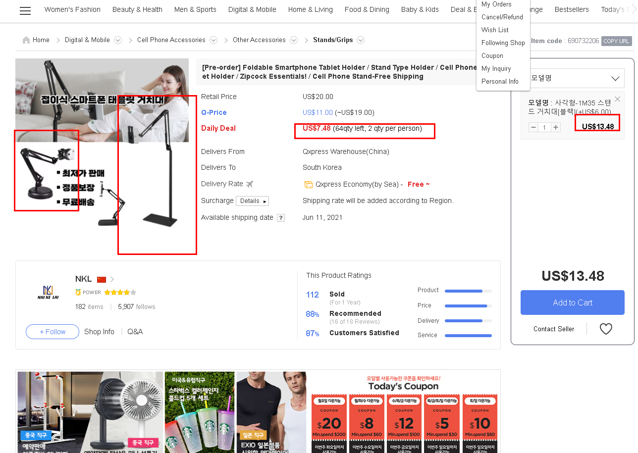
Task: Expand the Stands/Grips breadcrumb dropdown
Action: pyautogui.click(x=361, y=40)
